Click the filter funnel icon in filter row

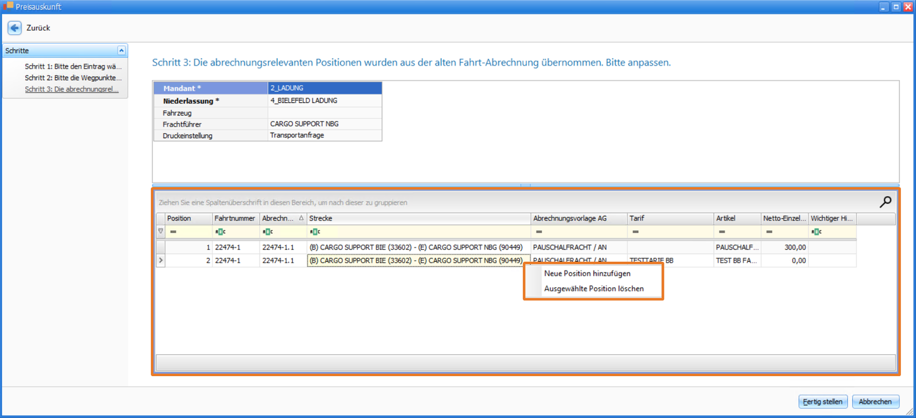161,231
